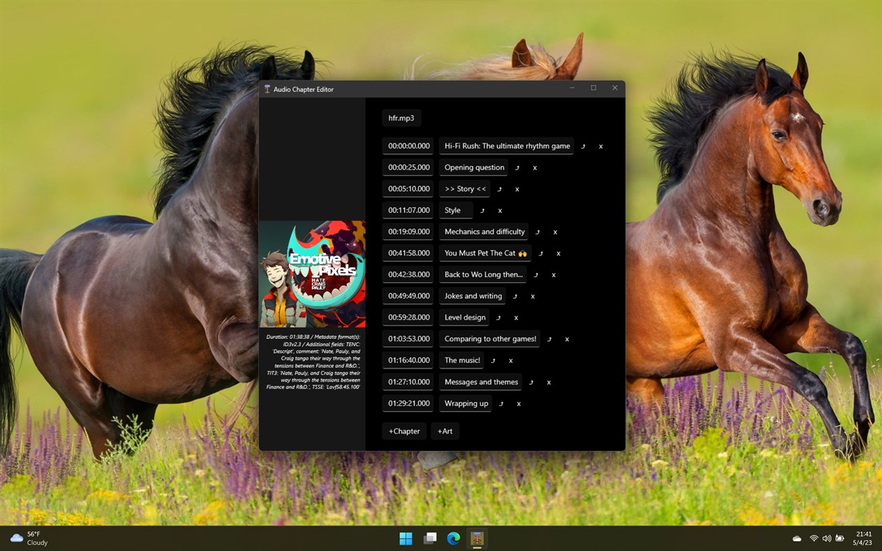Edit the "Hi-Fi Rush" chapter title field
The width and height of the screenshot is (882, 551).
[x=506, y=146]
